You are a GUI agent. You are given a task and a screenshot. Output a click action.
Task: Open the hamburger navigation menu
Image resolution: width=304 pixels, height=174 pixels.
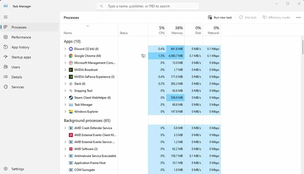tap(6, 17)
